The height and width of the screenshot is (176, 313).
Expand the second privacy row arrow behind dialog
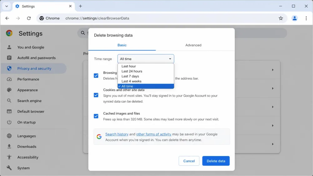tap(273, 88)
